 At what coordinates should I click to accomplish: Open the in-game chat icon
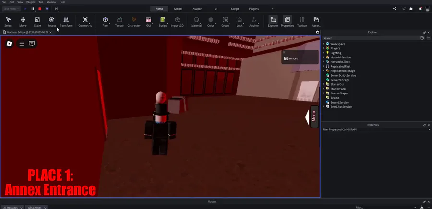tap(32, 44)
